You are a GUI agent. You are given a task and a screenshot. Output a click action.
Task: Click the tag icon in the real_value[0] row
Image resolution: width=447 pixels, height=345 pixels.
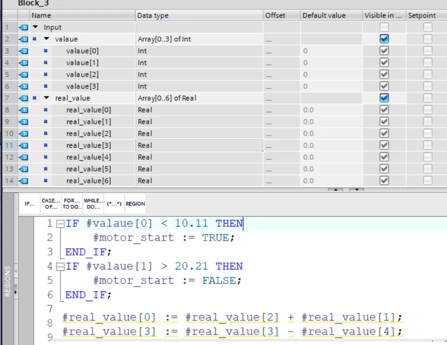(23, 110)
